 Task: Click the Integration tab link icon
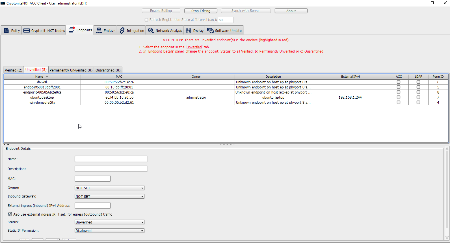122,31
